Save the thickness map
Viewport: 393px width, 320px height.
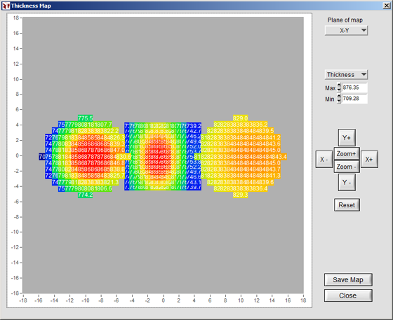[348, 280]
